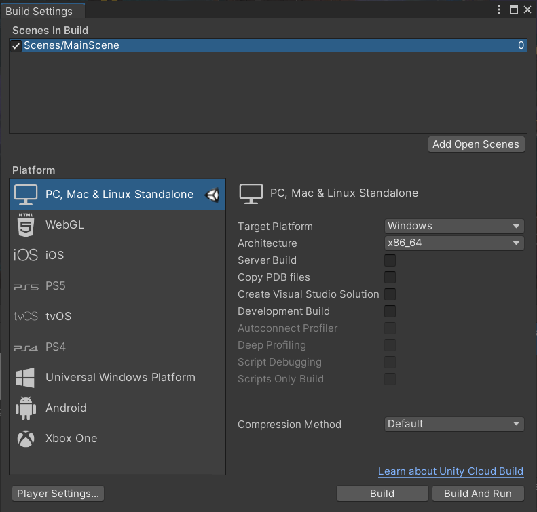
Task: Click the Build button
Action: coord(382,494)
